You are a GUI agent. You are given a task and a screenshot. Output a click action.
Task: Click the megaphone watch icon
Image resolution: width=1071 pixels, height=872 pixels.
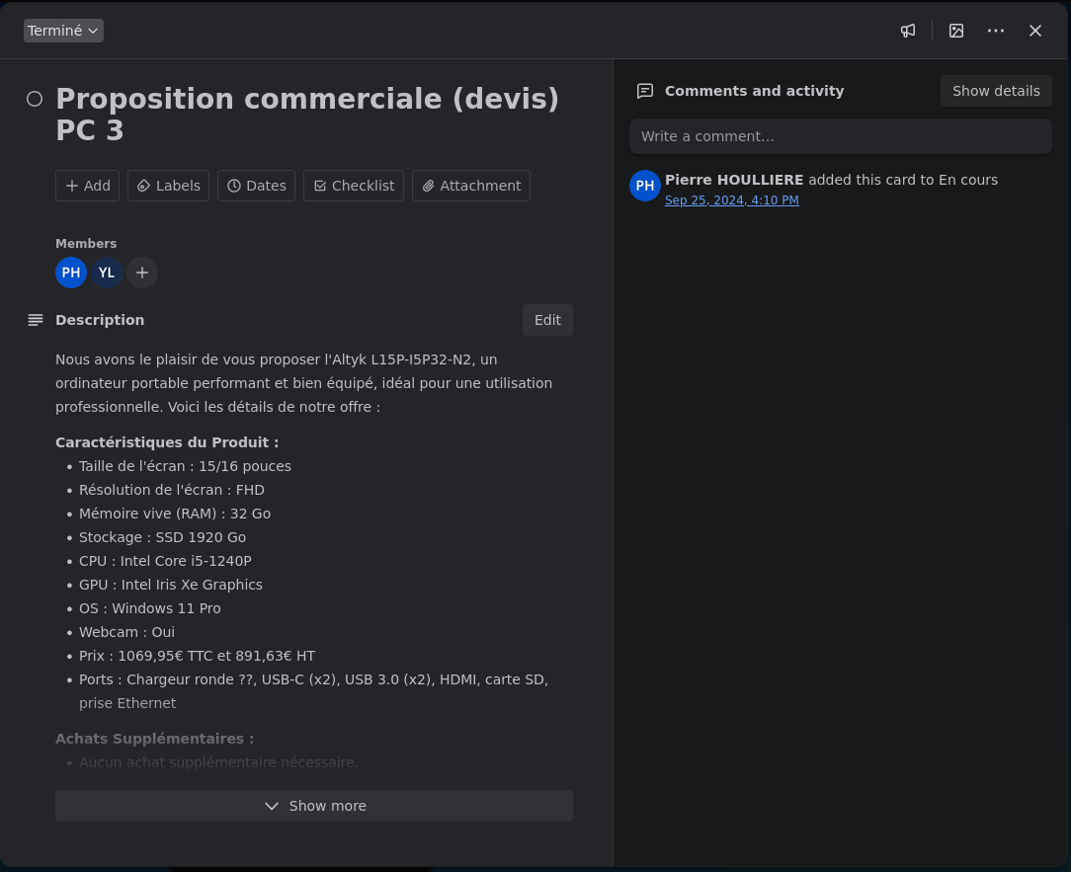click(908, 31)
